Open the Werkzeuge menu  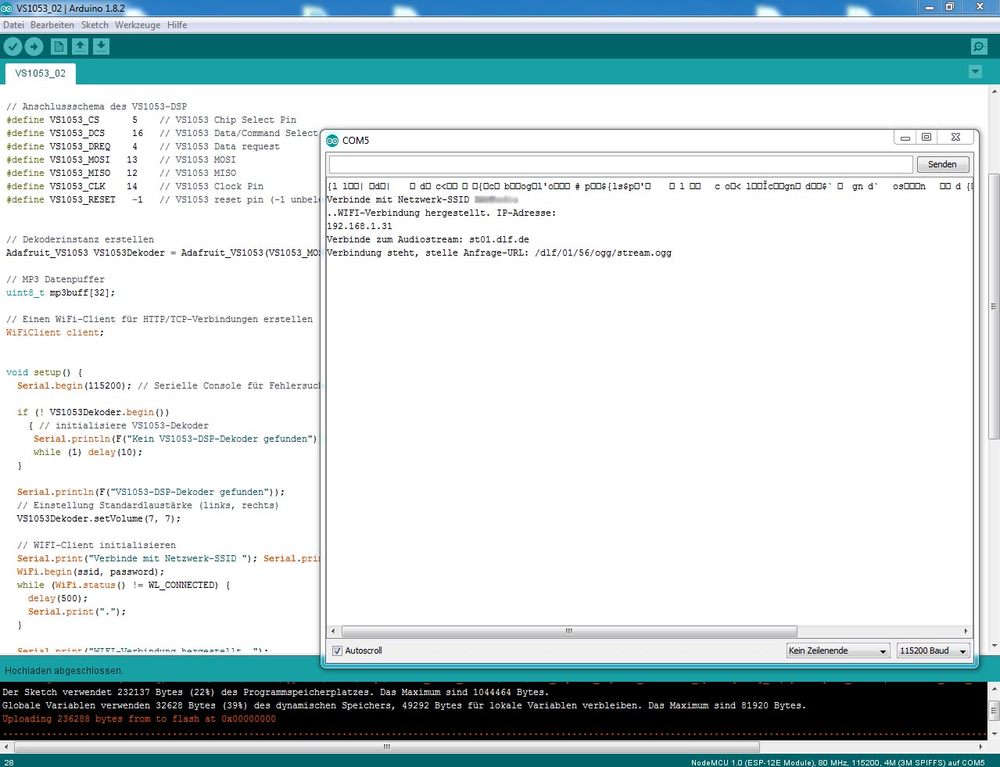pyautogui.click(x=137, y=25)
